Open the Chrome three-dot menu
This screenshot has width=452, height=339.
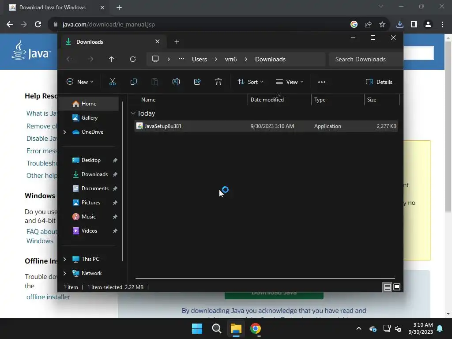coord(442,25)
